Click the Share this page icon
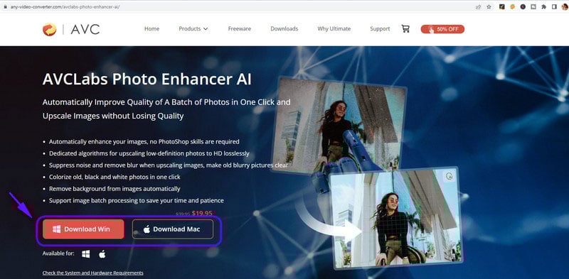This screenshot has height=279, width=569. pos(478,6)
